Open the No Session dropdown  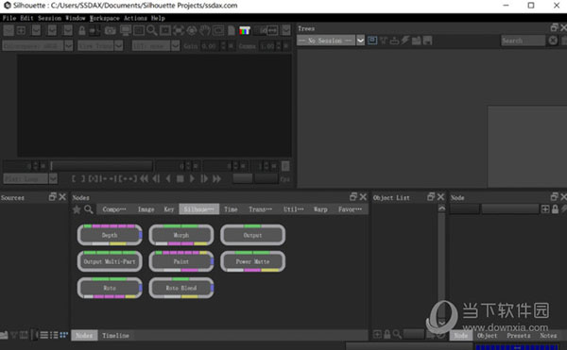(331, 41)
